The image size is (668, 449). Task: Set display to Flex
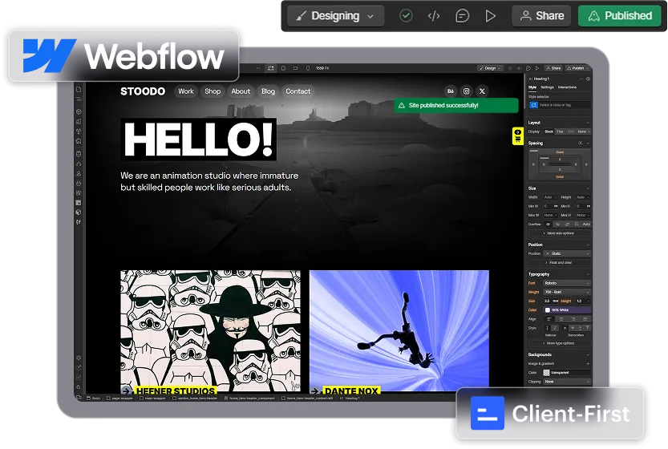560,131
